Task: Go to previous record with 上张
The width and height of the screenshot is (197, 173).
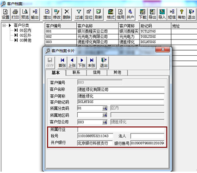Action: click(72, 63)
